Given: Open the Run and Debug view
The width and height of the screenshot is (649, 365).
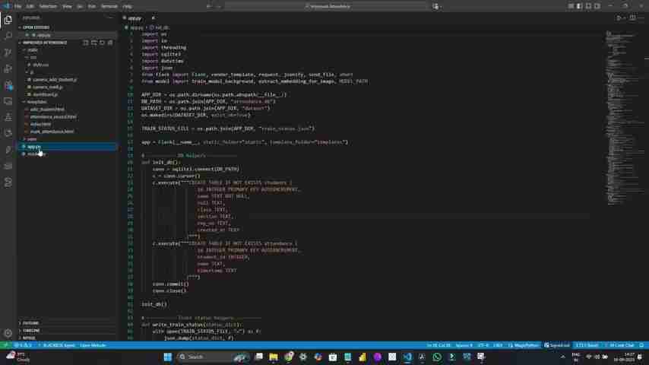Looking at the screenshot, I should pos(8,69).
